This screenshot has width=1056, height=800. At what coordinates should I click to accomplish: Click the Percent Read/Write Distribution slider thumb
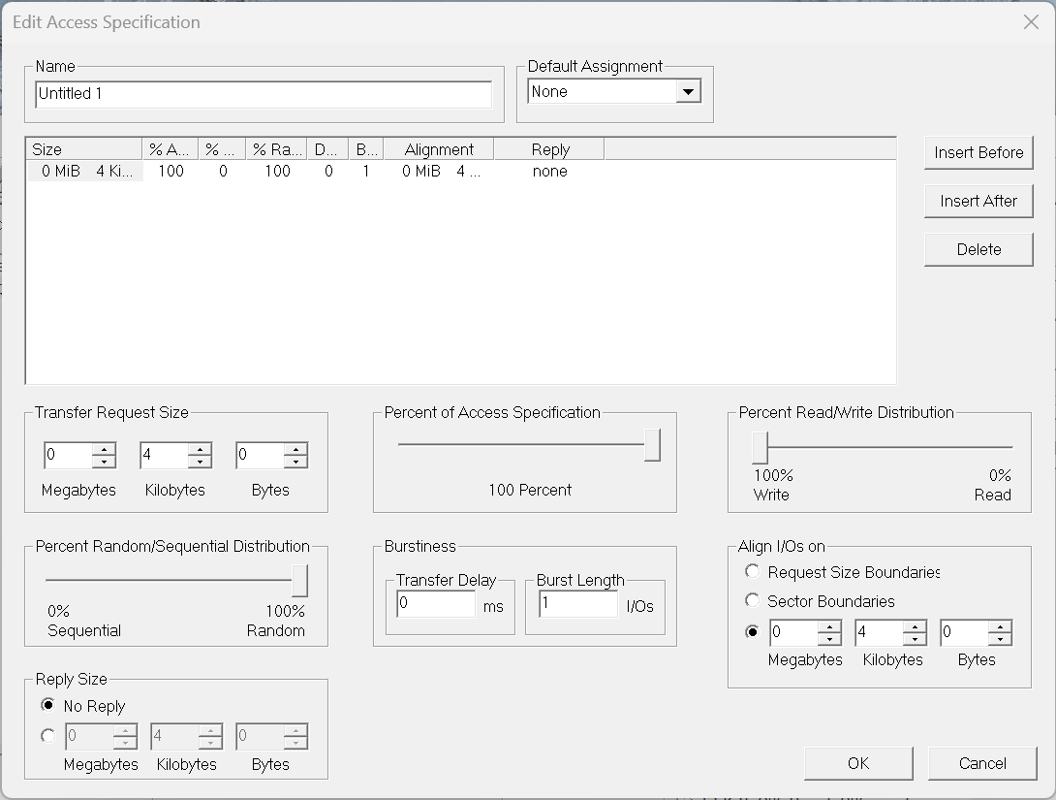pos(761,448)
